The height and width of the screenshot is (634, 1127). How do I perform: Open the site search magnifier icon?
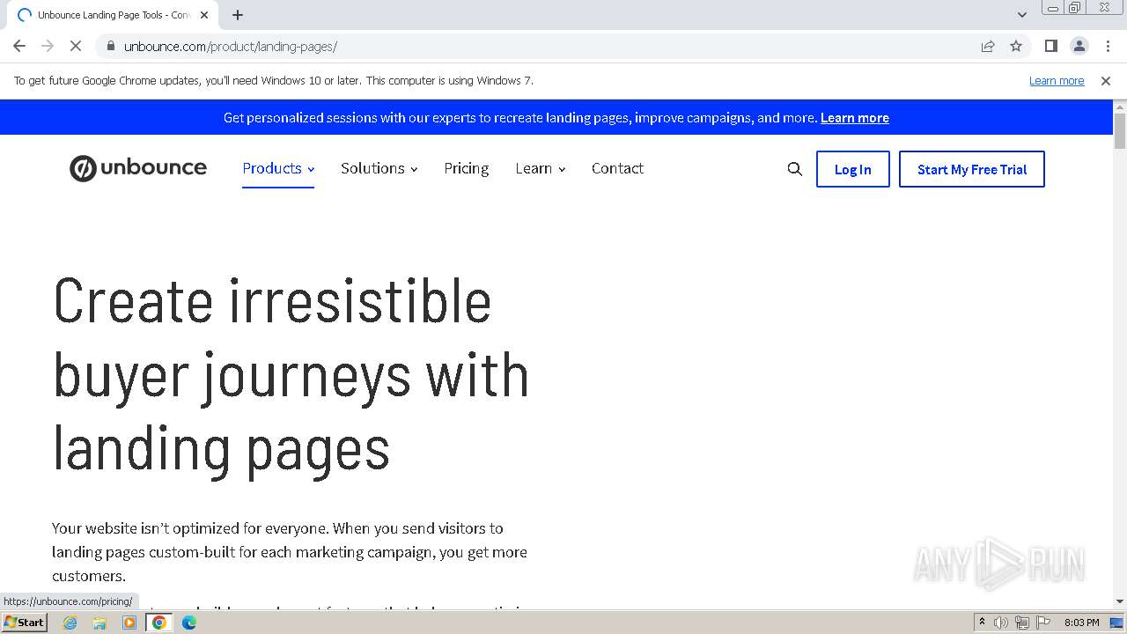794,169
